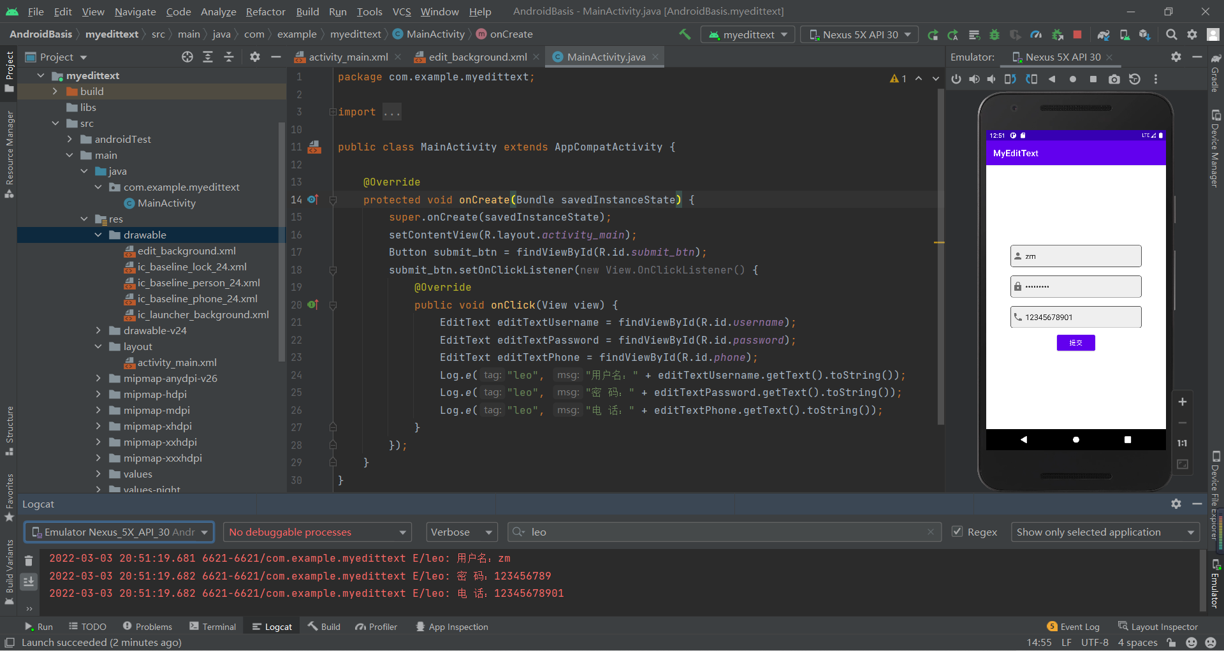Sync project with Gradle files
This screenshot has height=651, width=1224.
tap(1104, 34)
